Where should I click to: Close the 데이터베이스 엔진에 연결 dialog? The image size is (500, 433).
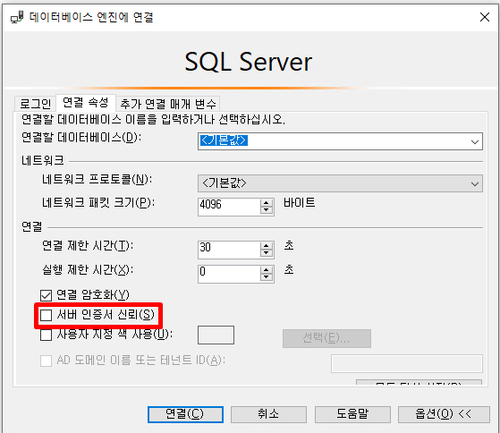(485, 17)
